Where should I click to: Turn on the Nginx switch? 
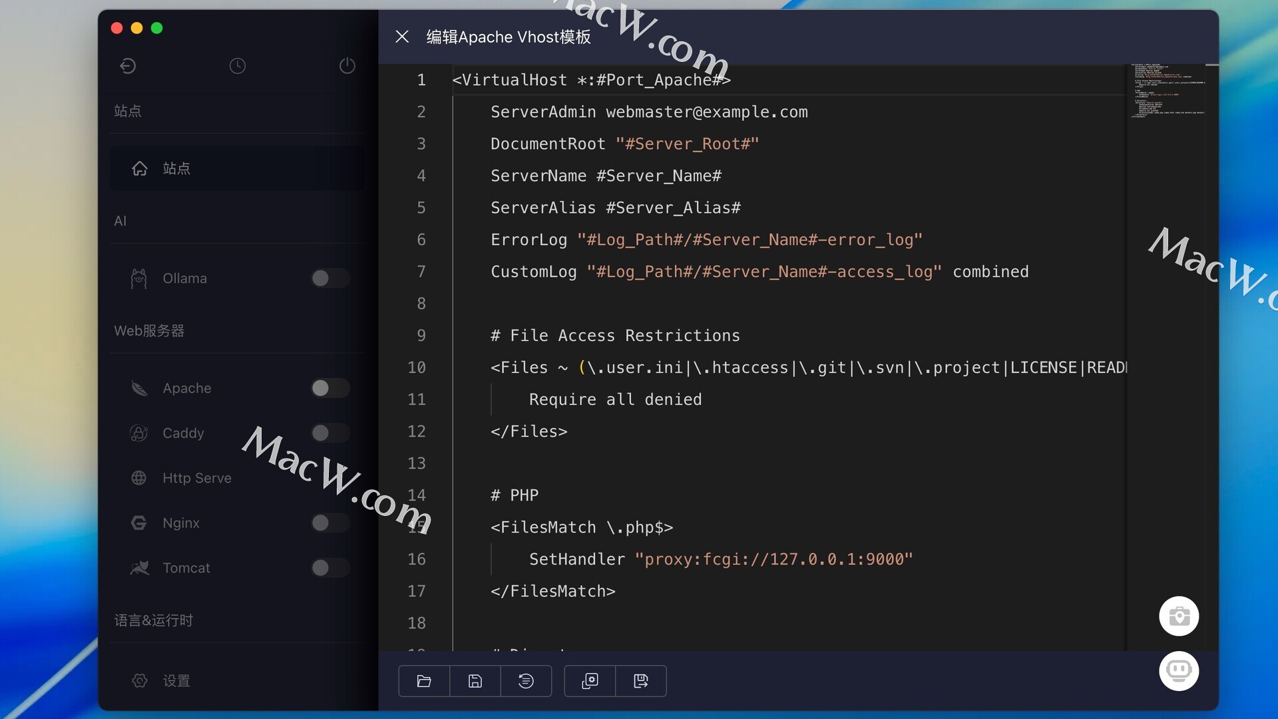tap(330, 523)
